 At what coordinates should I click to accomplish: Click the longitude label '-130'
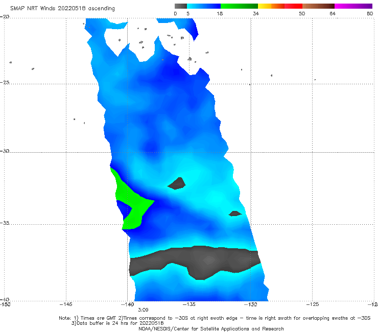click(251, 304)
